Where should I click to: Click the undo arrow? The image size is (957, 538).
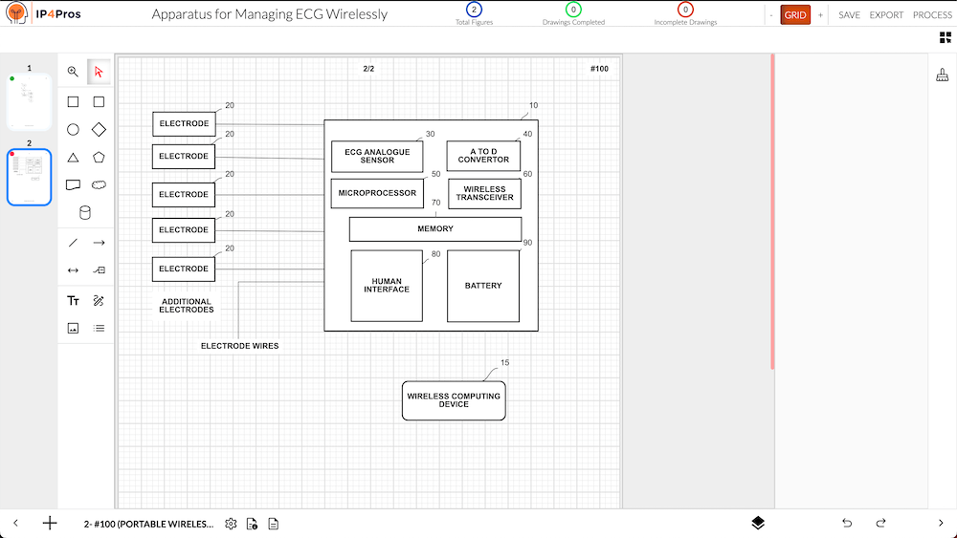tap(847, 523)
